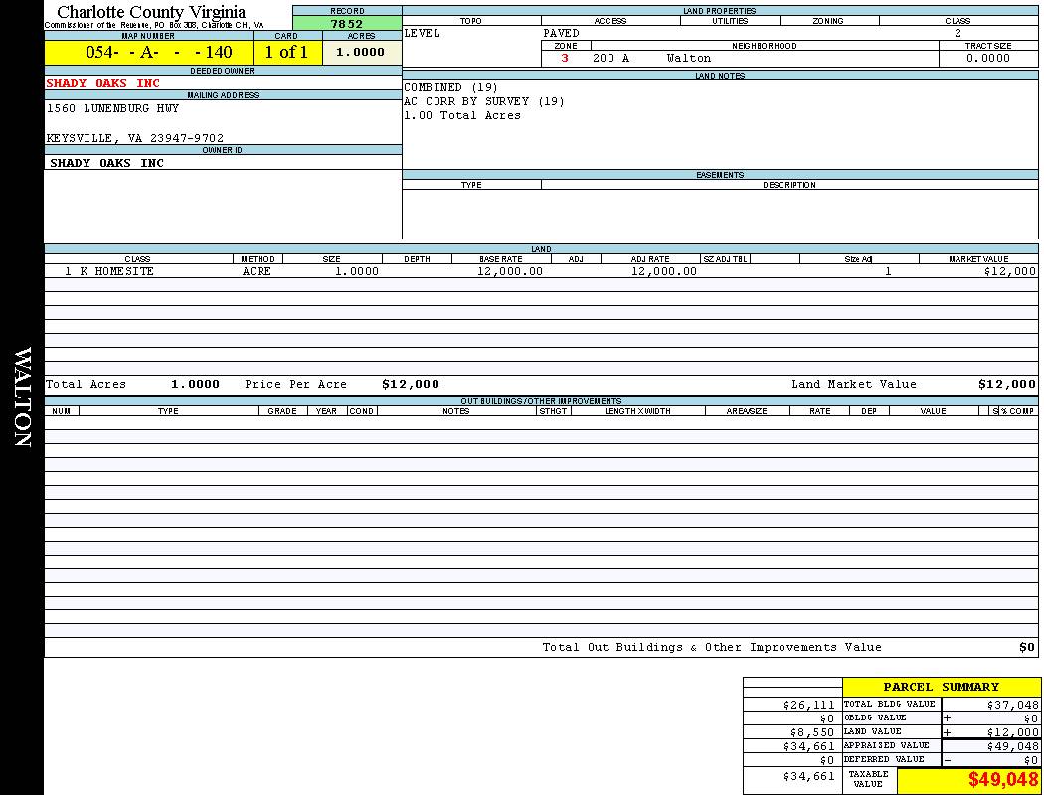Select the map number 054-A-140 field

[147, 53]
